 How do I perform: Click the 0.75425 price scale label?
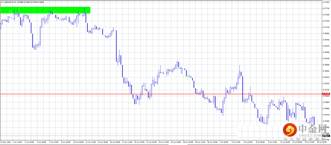(x=326, y=83)
